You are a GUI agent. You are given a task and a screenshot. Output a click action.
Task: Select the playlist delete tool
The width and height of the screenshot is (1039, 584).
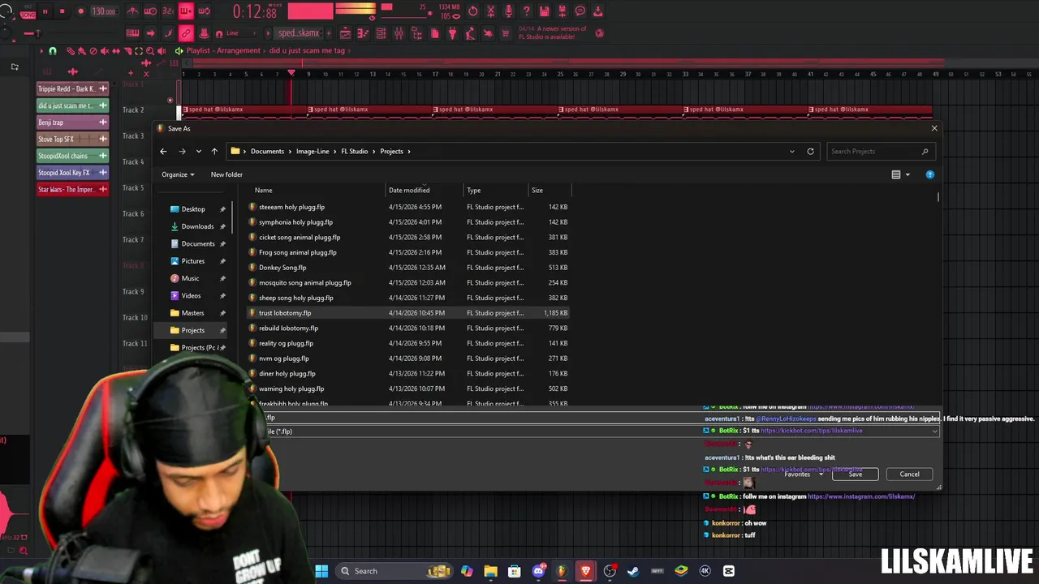(x=93, y=50)
